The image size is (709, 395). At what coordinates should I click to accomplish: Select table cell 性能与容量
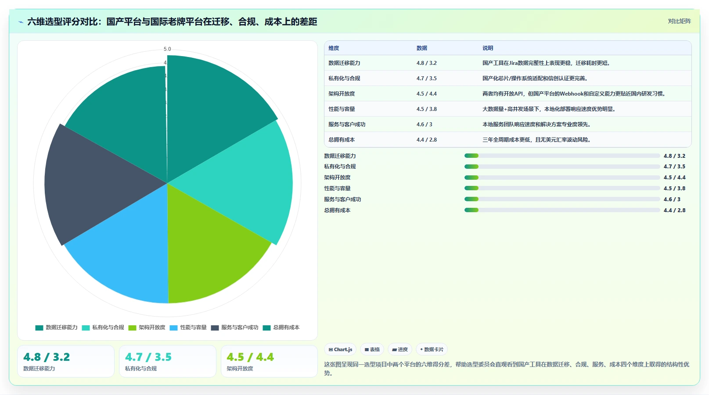pos(342,109)
